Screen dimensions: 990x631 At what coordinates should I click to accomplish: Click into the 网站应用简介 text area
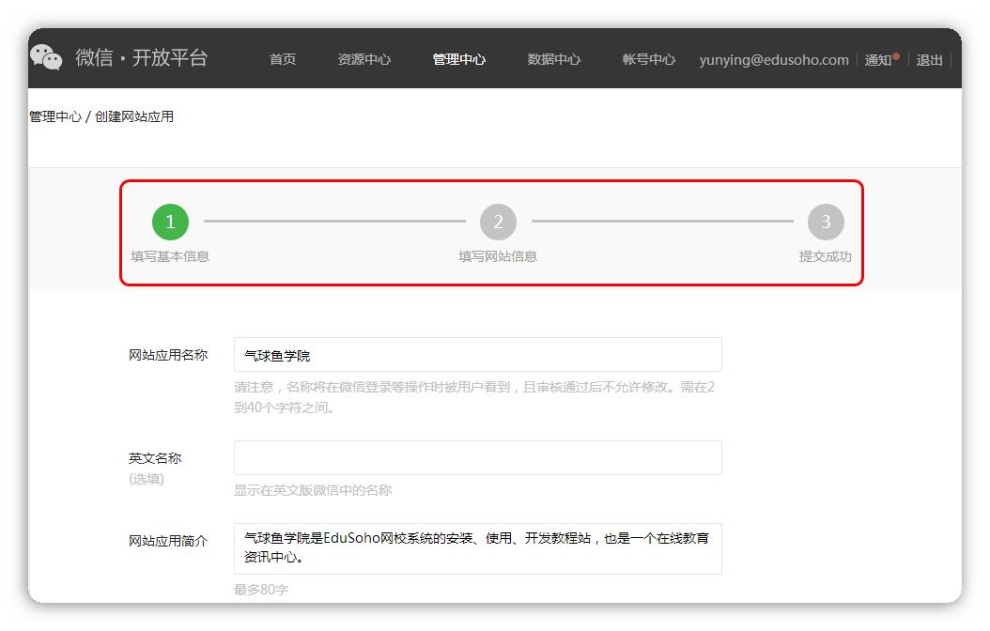[x=477, y=548]
